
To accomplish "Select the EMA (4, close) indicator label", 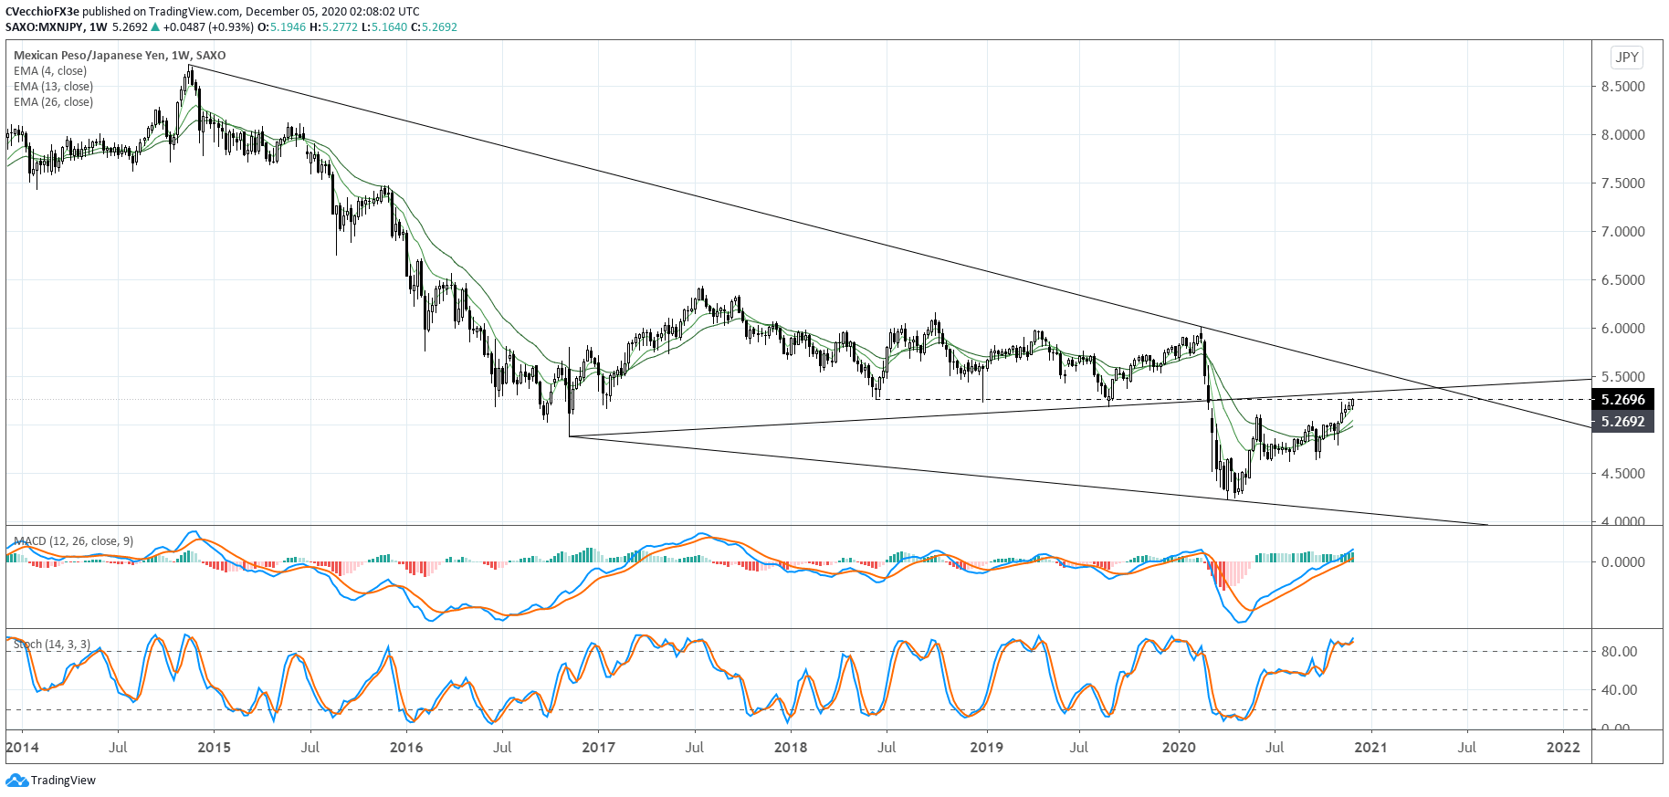I will tap(50, 71).
